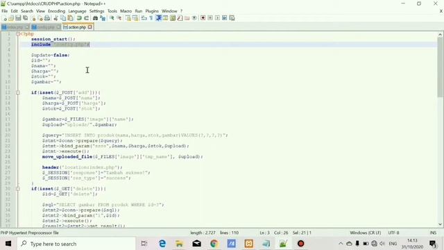Viewport: 444px width, 250px height.
Task: Save the current file via toolbar
Action: tap(18, 18)
